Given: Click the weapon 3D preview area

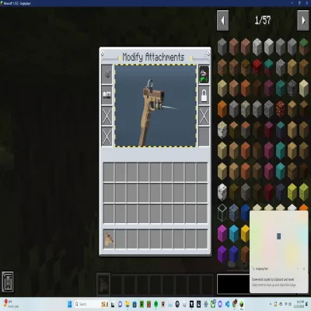Looking at the screenshot, I should (155, 106).
